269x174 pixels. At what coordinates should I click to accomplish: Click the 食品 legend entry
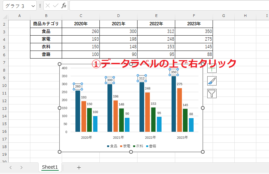112,146
